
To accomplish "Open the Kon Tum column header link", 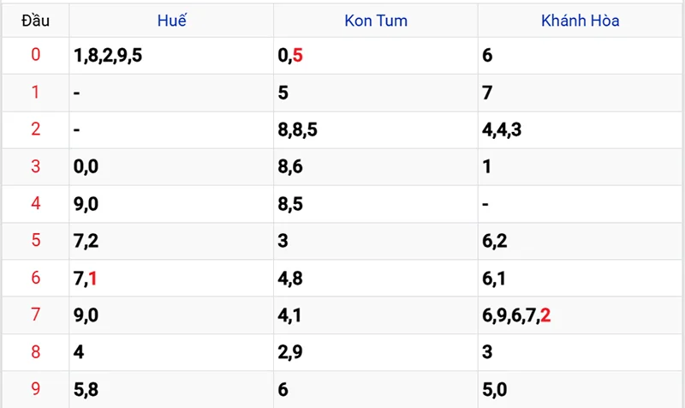I will point(376,21).
